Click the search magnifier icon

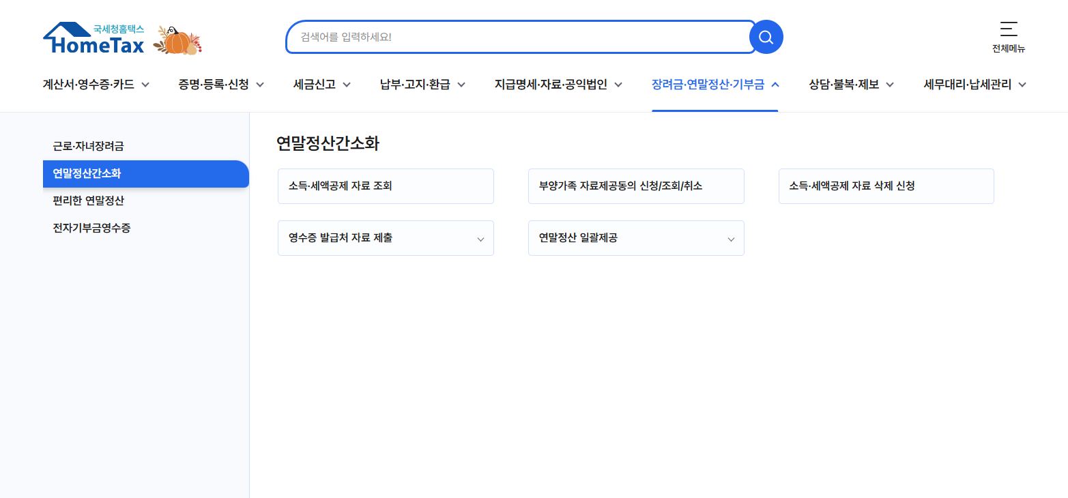(x=765, y=37)
